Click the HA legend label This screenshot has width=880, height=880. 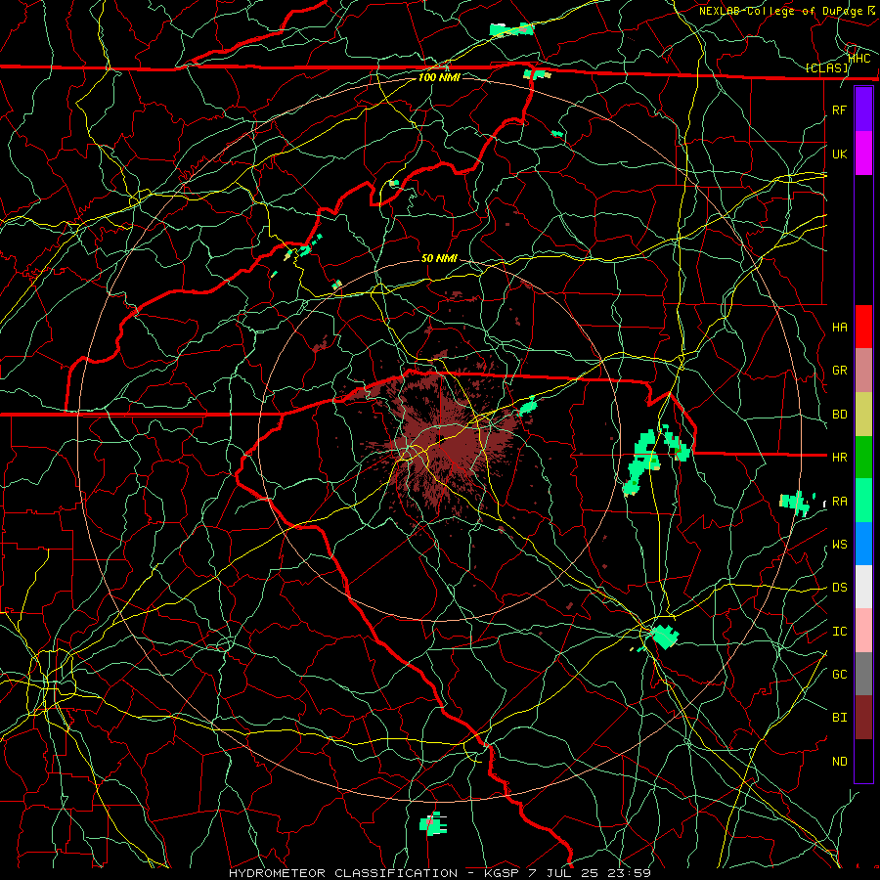[840, 328]
